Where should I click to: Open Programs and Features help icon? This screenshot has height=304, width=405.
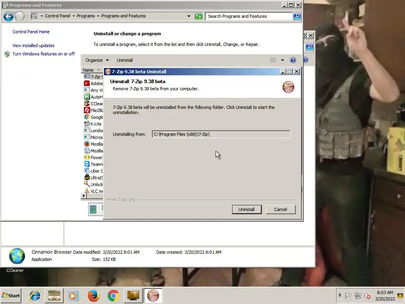[293, 60]
